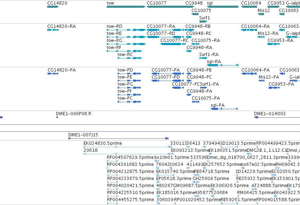Image resolution: width=300 pixels, height=205 pixels.
Task: Click the tow gene arrow bar
Action: click(x=126, y=7)
